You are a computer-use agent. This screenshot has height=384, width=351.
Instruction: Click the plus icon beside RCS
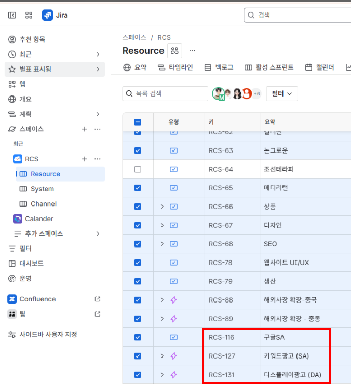click(x=84, y=159)
